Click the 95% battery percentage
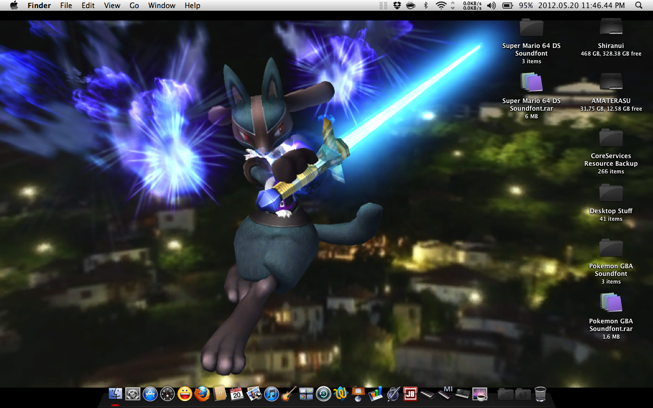 tap(526, 6)
